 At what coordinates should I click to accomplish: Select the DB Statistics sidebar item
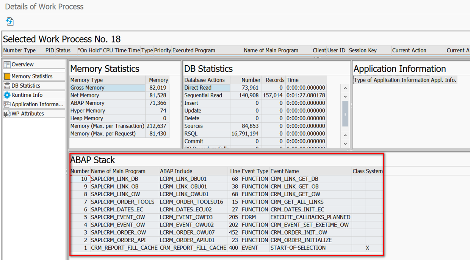34,86
